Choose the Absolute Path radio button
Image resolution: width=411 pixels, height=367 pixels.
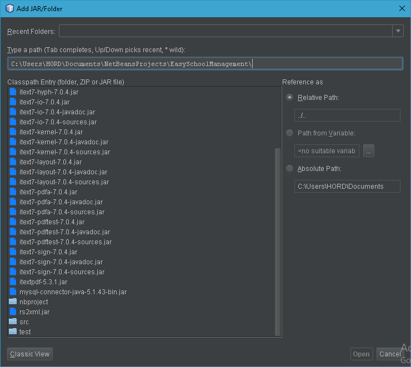click(x=289, y=169)
